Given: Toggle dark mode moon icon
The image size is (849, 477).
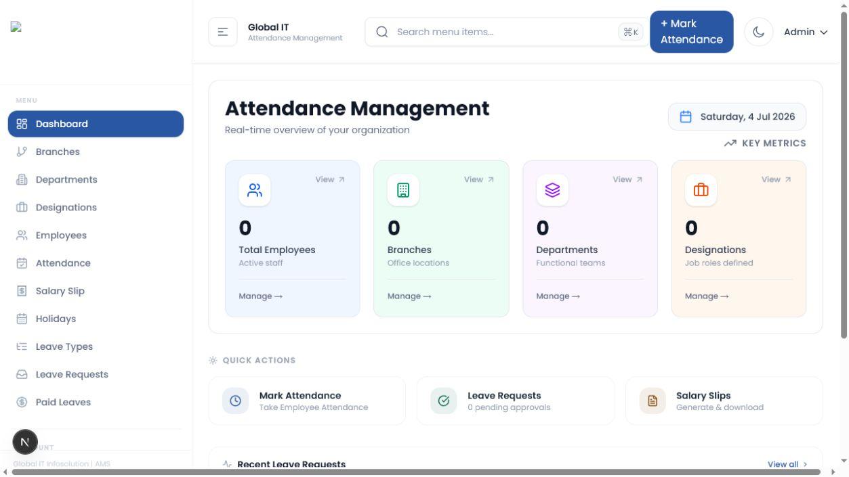Looking at the screenshot, I should 758,32.
